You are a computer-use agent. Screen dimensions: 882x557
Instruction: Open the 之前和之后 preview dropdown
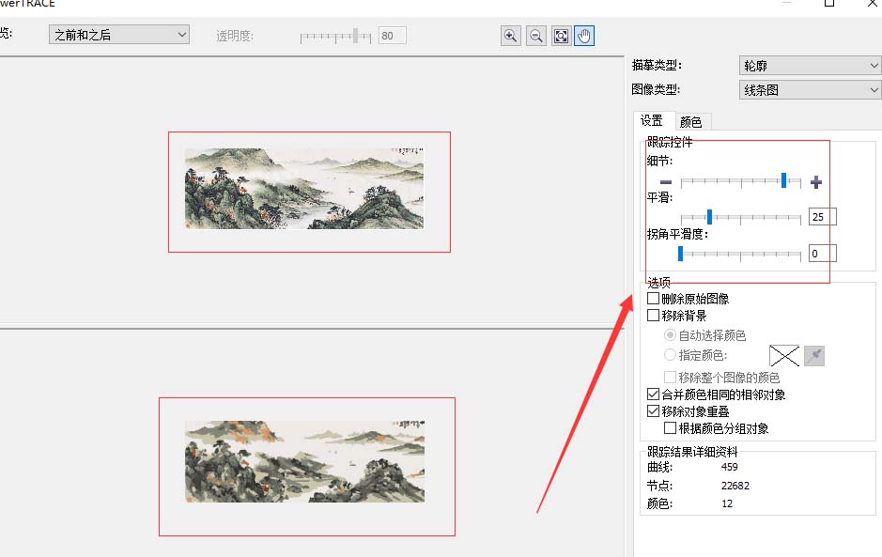119,35
